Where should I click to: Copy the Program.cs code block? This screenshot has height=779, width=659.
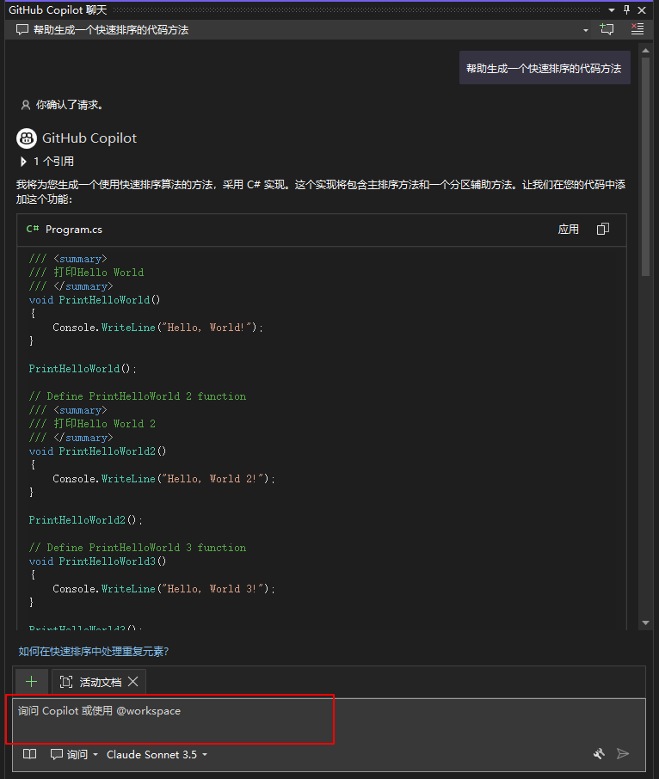click(x=603, y=230)
